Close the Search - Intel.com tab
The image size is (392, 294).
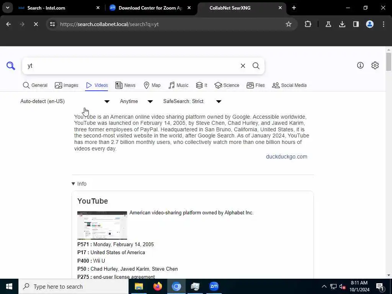tap(98, 8)
